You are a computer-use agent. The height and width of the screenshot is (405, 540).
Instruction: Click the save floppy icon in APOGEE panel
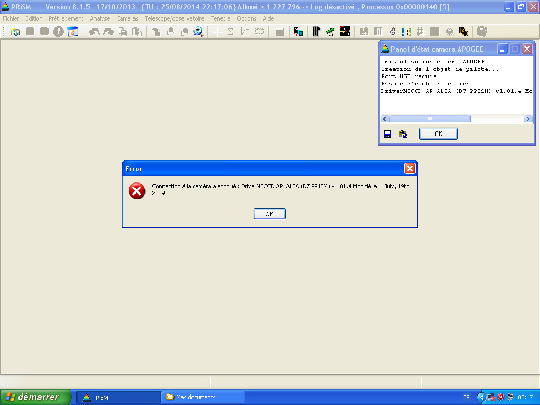[388, 134]
